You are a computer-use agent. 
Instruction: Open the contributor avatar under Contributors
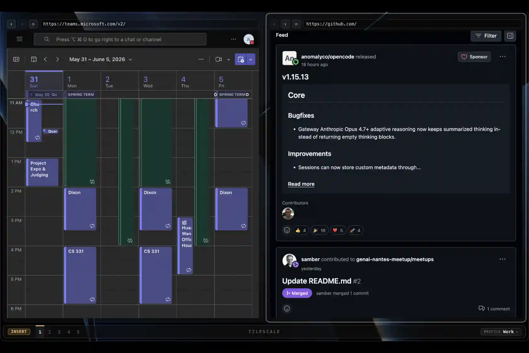pos(288,213)
